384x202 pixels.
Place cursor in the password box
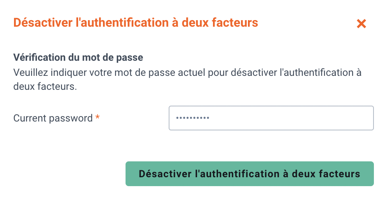point(271,118)
